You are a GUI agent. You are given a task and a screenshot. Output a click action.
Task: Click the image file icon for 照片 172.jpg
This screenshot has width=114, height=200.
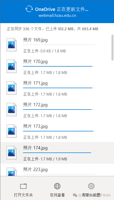pyautogui.click(x=12, y=109)
